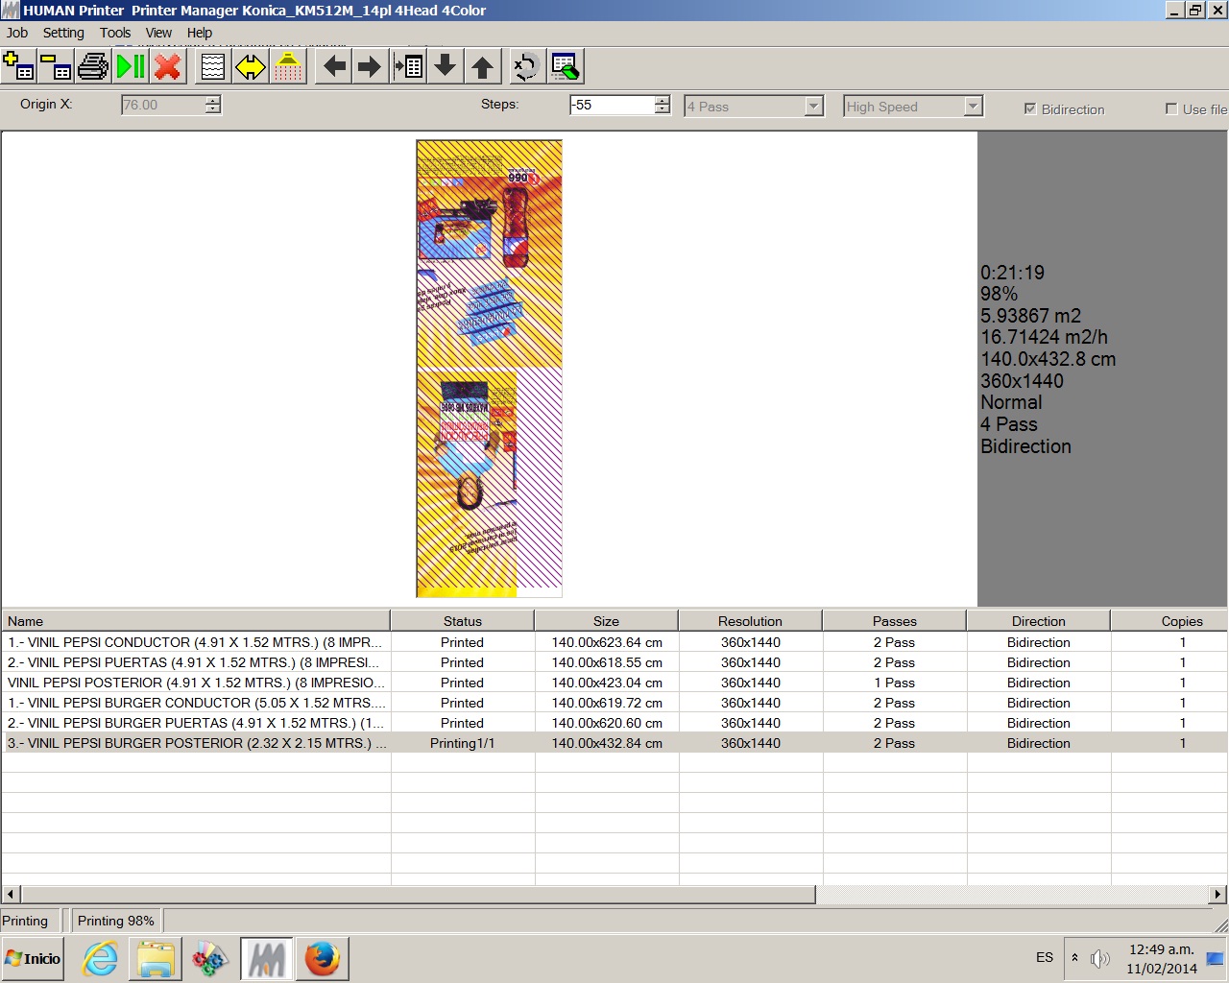Click the yellow double-arrow toolbar icon
Image resolution: width=1229 pixels, height=983 pixels.
[250, 67]
